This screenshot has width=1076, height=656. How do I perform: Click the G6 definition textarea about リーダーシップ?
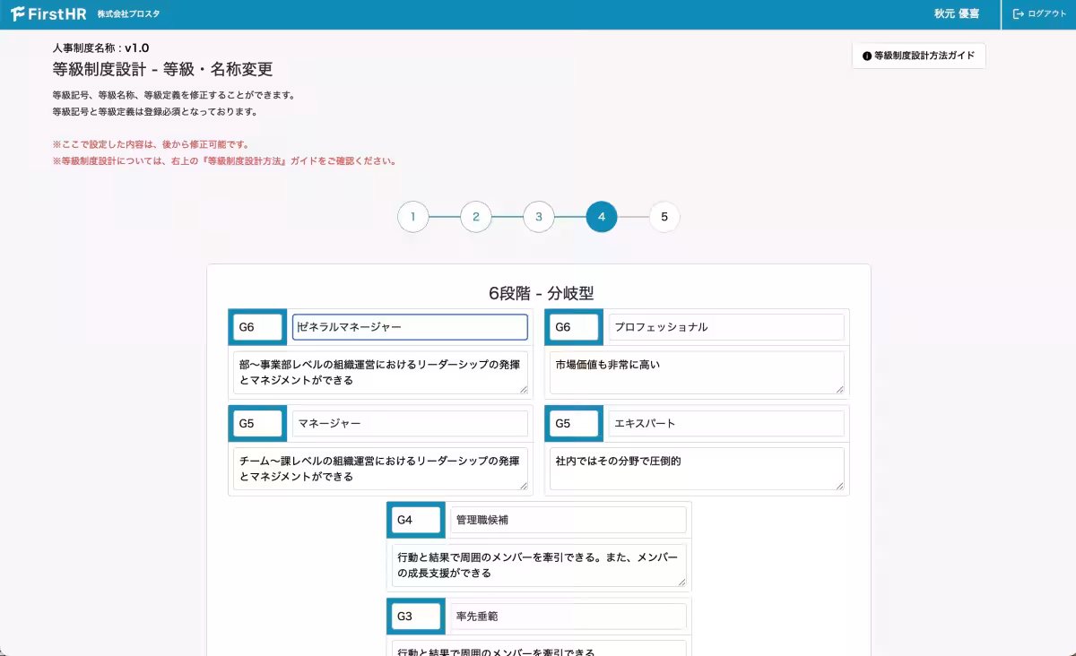click(x=379, y=371)
